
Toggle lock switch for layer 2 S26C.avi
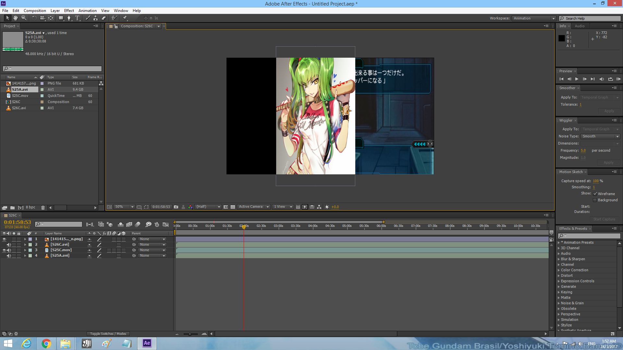[19, 245]
